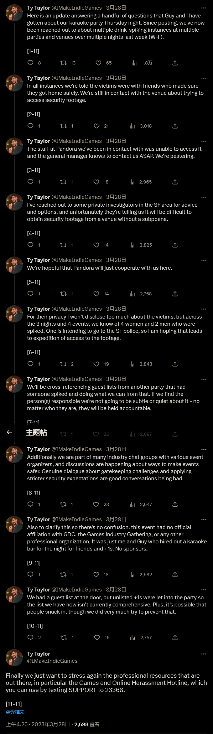
Task: Like the [2-11] tweet with 21 likes
Action: pyautogui.click(x=97, y=126)
